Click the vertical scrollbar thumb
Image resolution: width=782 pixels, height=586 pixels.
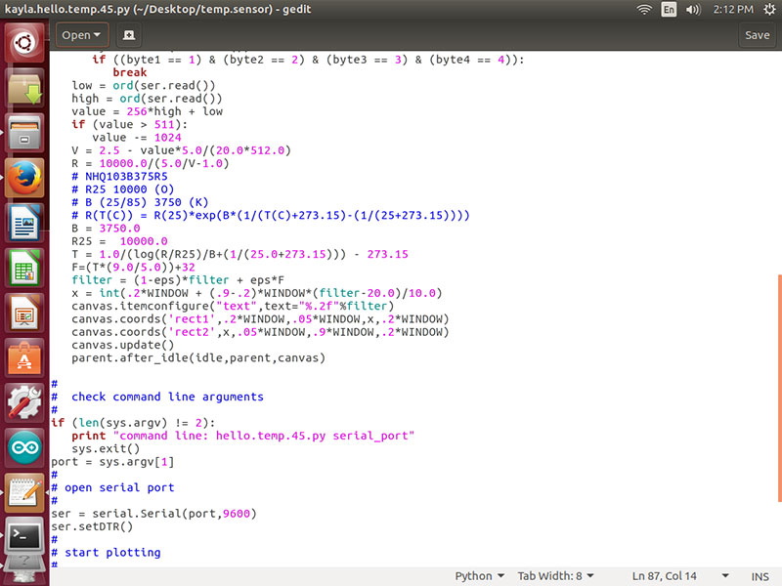[x=779, y=388]
